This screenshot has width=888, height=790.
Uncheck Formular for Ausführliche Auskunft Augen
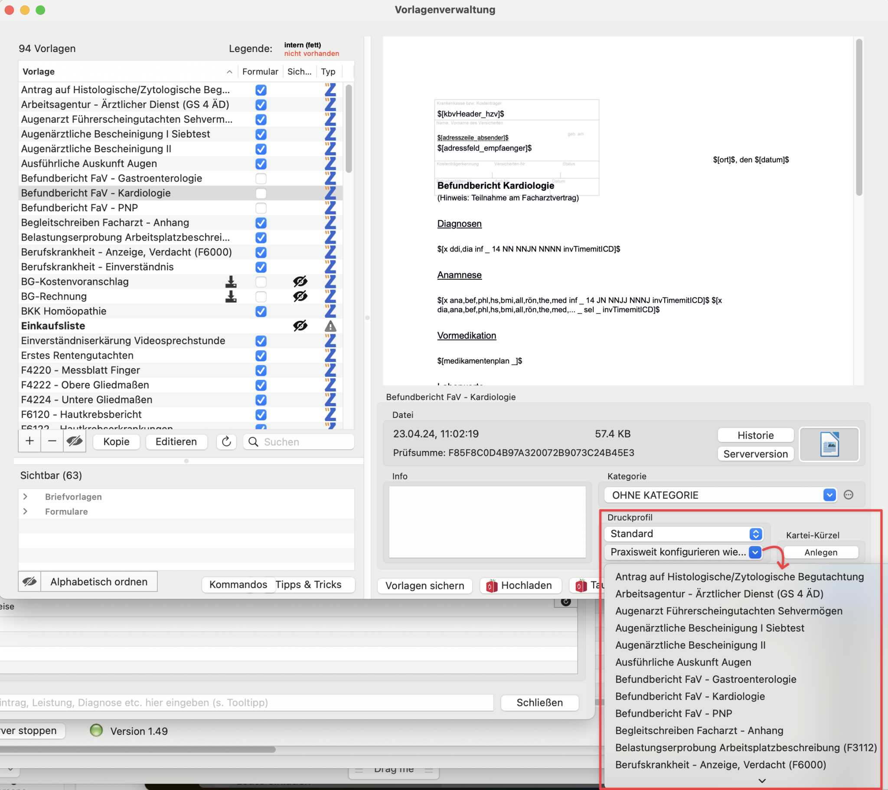261,164
